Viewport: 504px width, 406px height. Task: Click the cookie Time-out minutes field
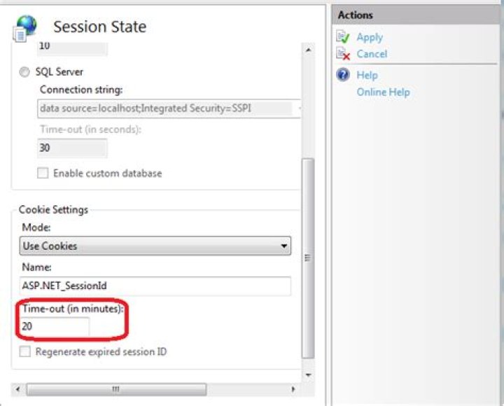pyautogui.click(x=55, y=326)
